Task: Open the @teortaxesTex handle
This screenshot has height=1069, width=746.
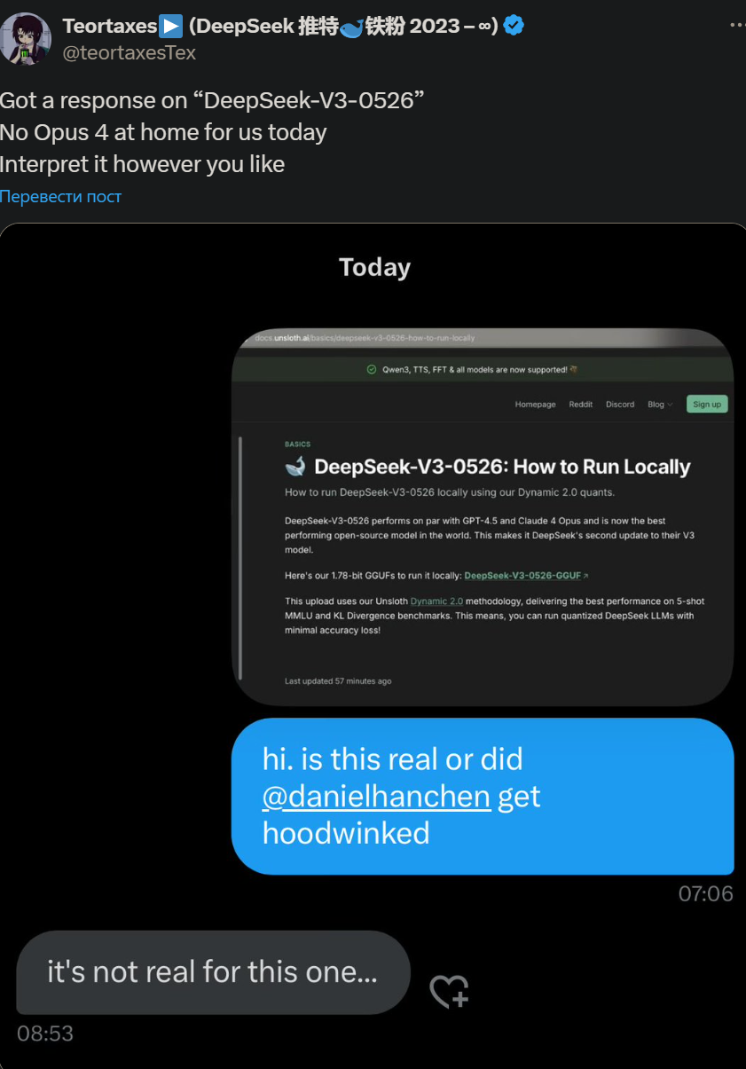Action: (130, 52)
